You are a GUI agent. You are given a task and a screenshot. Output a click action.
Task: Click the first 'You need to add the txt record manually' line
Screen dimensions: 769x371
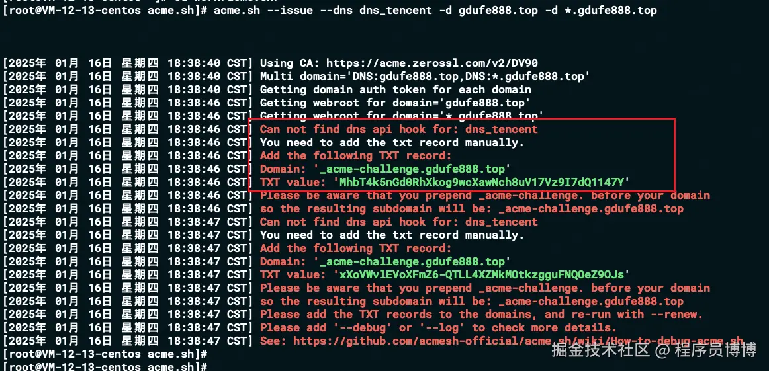(x=392, y=143)
